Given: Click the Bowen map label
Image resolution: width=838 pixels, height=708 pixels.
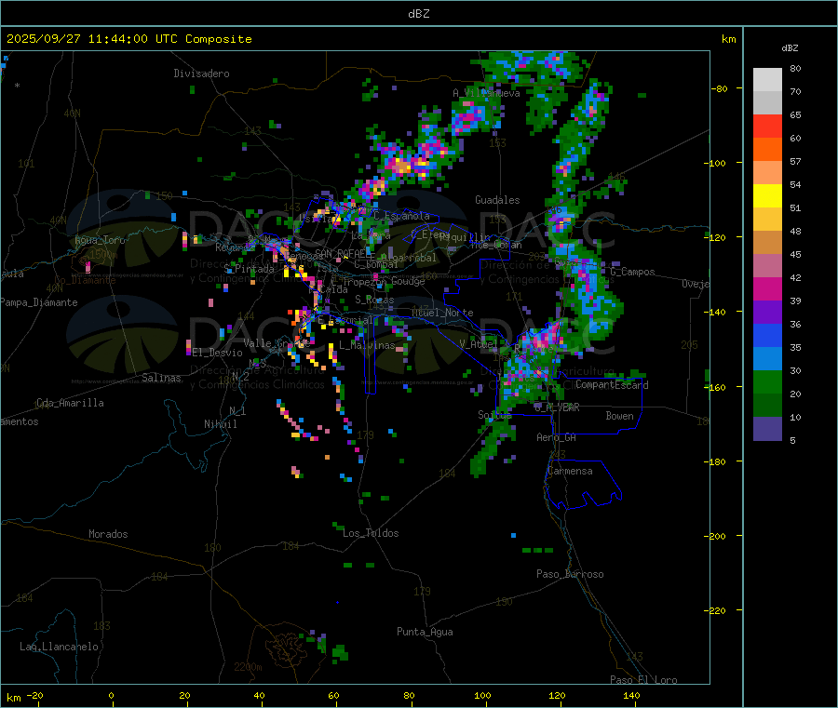Looking at the screenshot, I should click(620, 416).
